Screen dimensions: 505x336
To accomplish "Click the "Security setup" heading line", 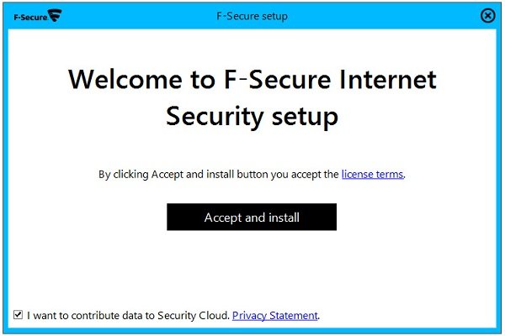I will 252,116.
